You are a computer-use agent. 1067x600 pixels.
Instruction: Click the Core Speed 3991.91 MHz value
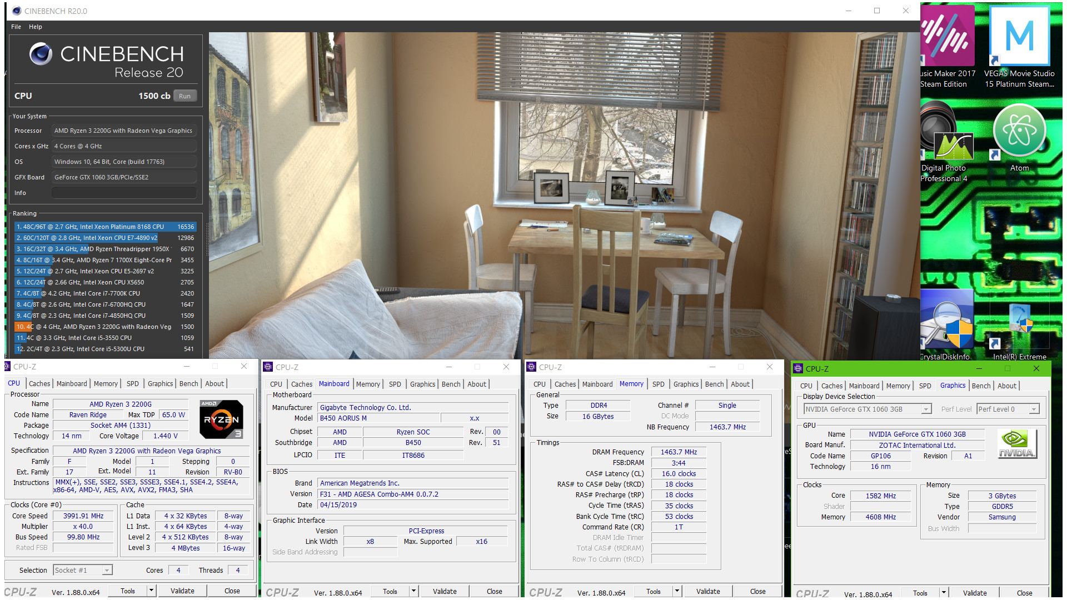(x=83, y=516)
